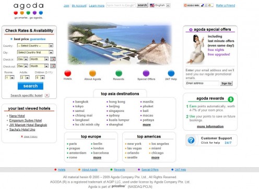Open the Children count dropdown
Screen dimensions: 259x189
[x=40, y=78]
